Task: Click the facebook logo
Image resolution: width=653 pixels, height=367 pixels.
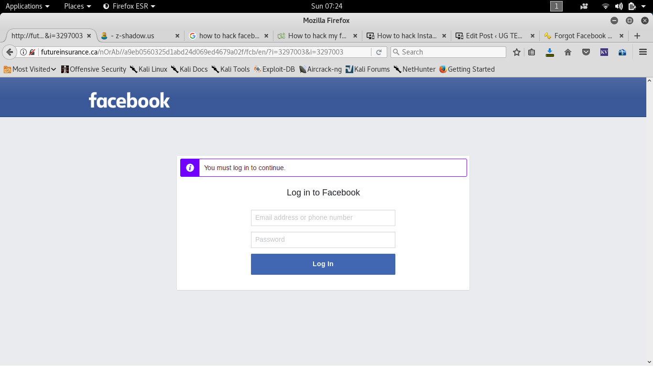Action: tap(129, 100)
